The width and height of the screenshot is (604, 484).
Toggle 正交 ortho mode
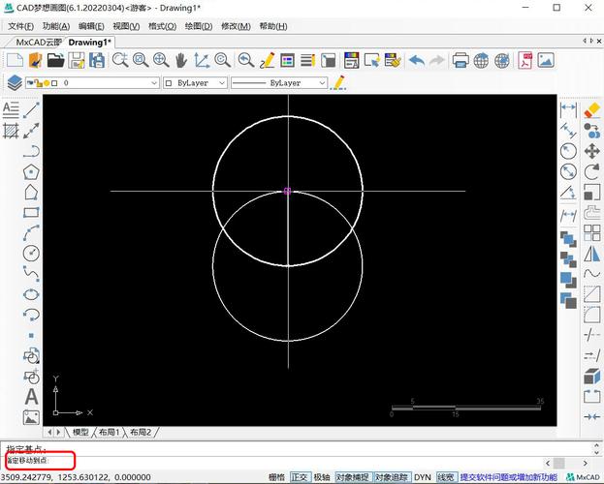pyautogui.click(x=300, y=477)
